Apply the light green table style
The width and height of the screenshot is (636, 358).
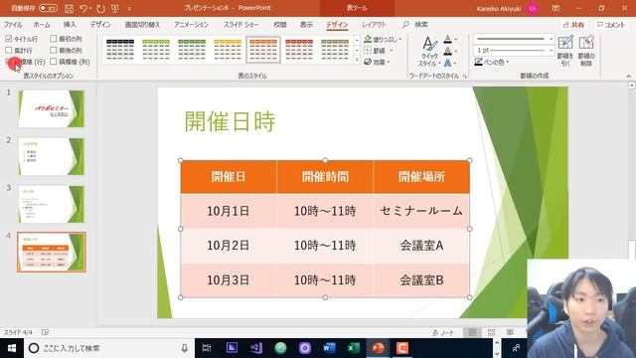pyautogui.click(x=156, y=50)
